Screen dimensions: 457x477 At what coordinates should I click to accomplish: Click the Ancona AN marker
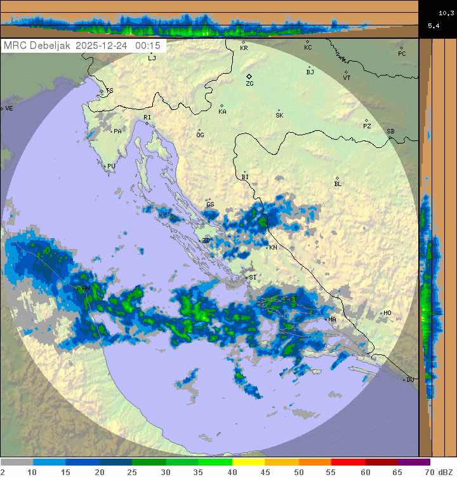pos(79,288)
